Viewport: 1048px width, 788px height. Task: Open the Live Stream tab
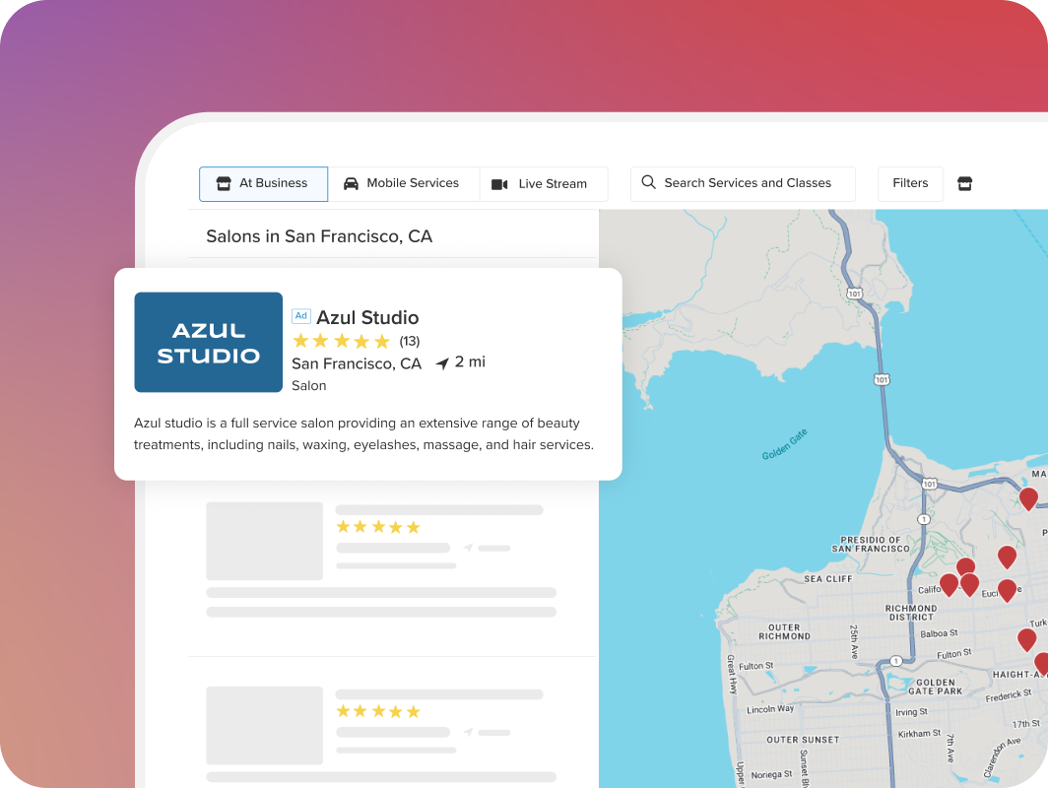(542, 184)
